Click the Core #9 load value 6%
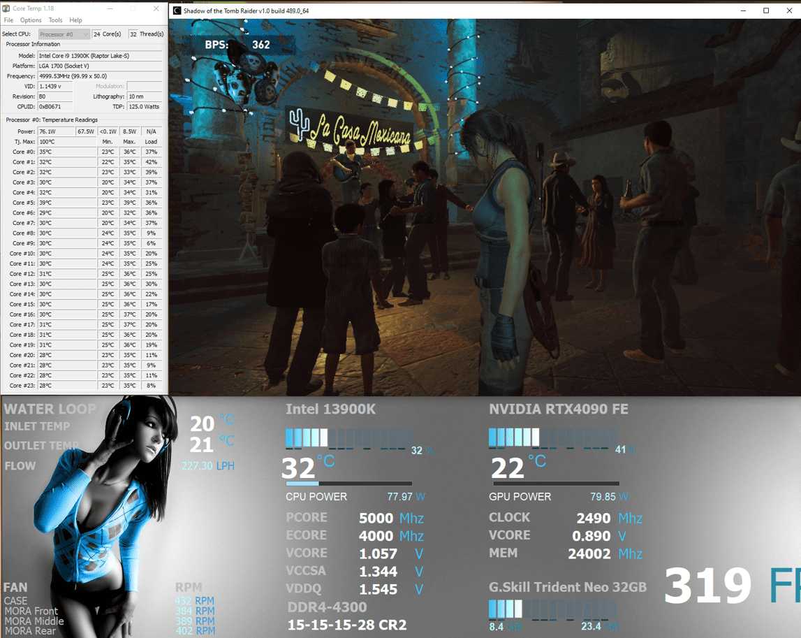Screen dimensions: 801x638 (x=152, y=243)
